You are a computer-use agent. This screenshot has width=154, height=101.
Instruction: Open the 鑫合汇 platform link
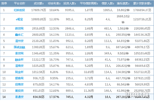tap(19, 35)
